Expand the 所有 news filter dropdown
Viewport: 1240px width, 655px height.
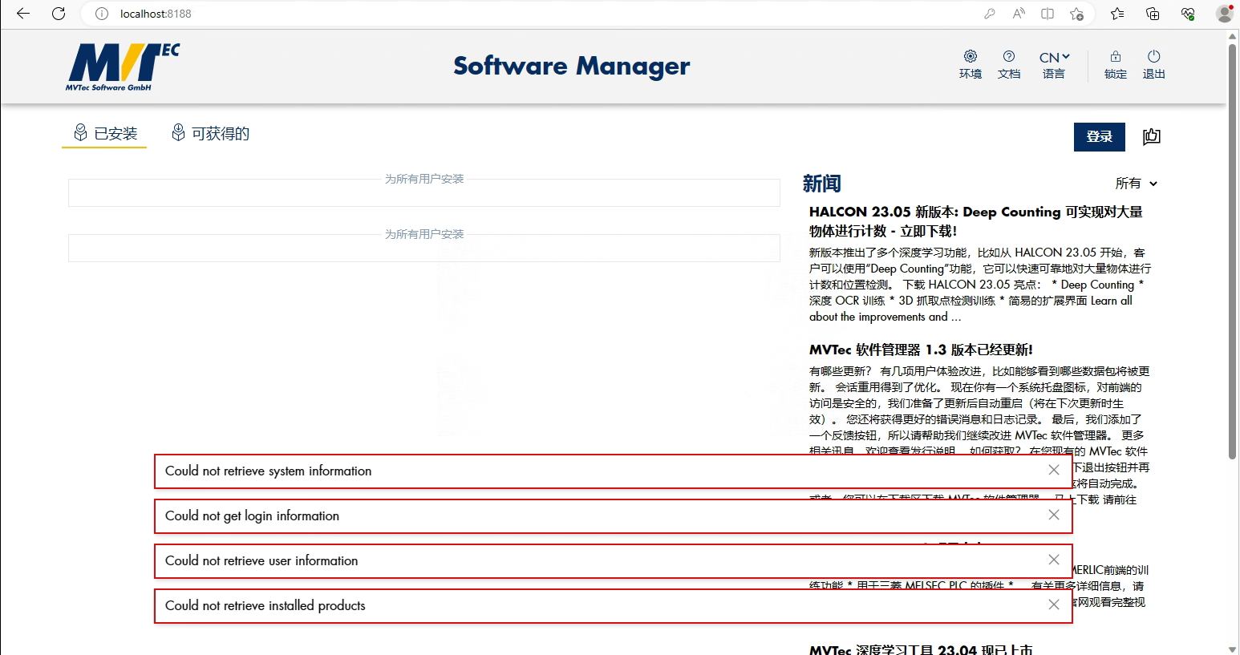(1137, 184)
